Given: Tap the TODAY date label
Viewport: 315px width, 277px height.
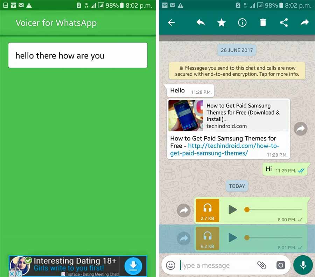Looking at the screenshot, I should 237,186.
